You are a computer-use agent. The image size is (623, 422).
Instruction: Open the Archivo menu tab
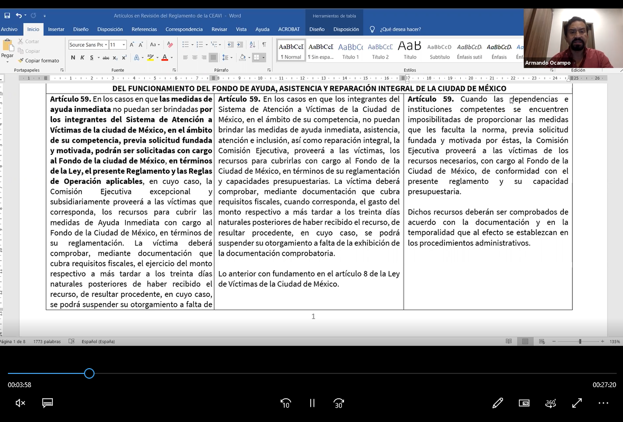[9, 30]
